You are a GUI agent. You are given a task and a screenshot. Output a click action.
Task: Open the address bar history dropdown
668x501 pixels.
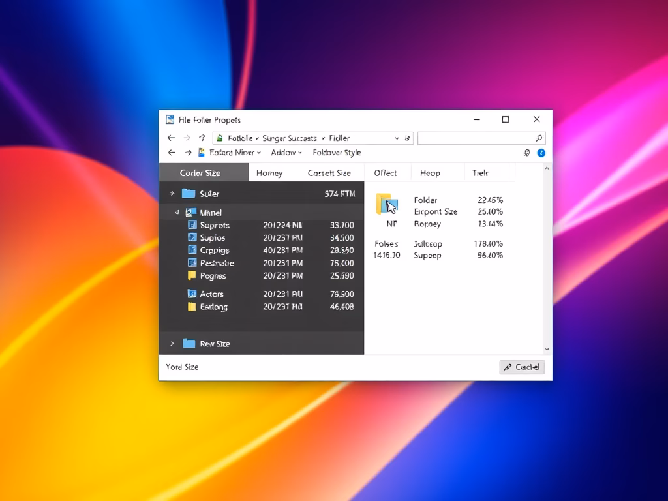pyautogui.click(x=397, y=138)
